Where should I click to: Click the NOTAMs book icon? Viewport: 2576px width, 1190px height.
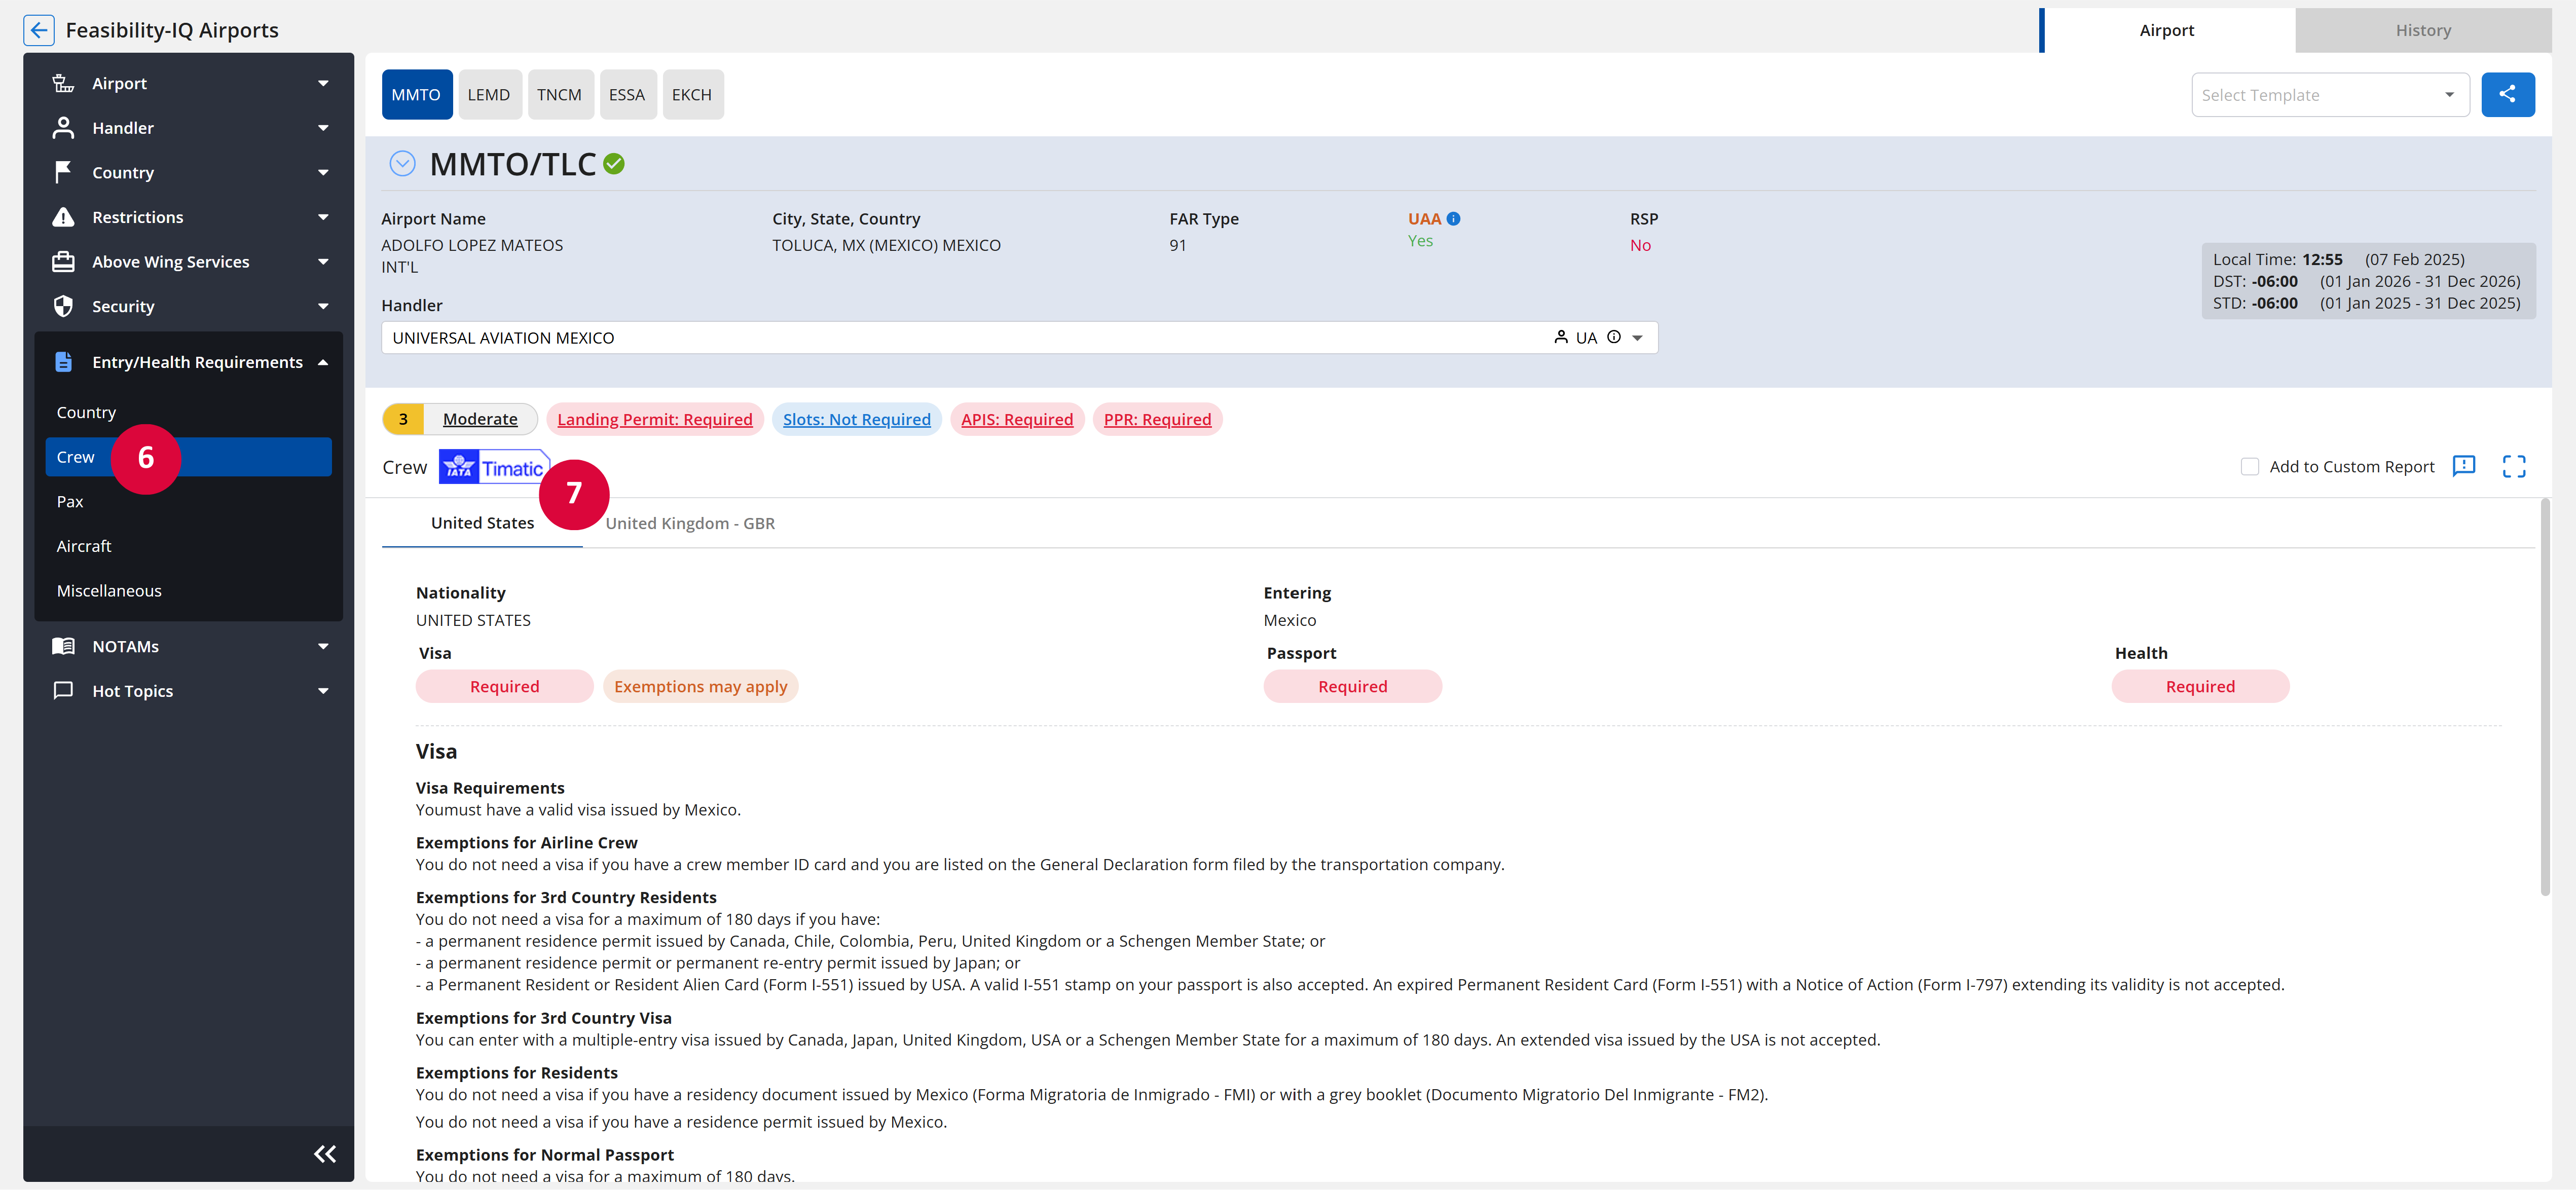point(63,646)
